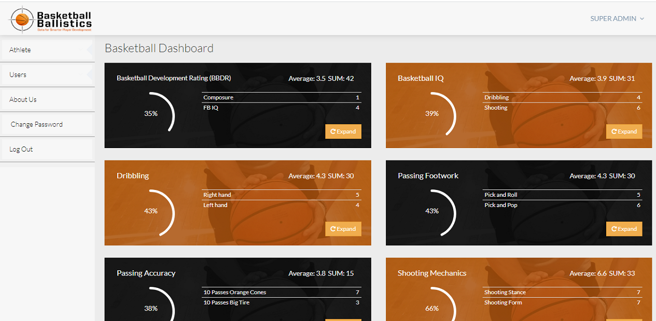This screenshot has width=656, height=321.
Task: Select Change Password in sidebar
Action: (x=37, y=124)
